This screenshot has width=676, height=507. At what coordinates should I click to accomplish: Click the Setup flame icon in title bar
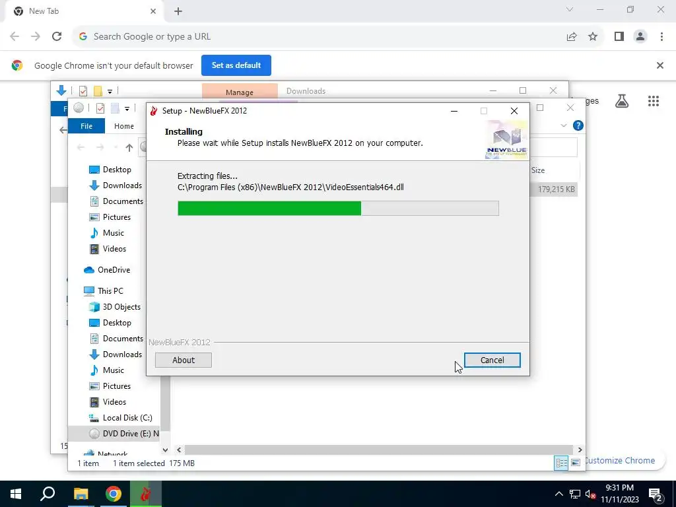click(154, 111)
